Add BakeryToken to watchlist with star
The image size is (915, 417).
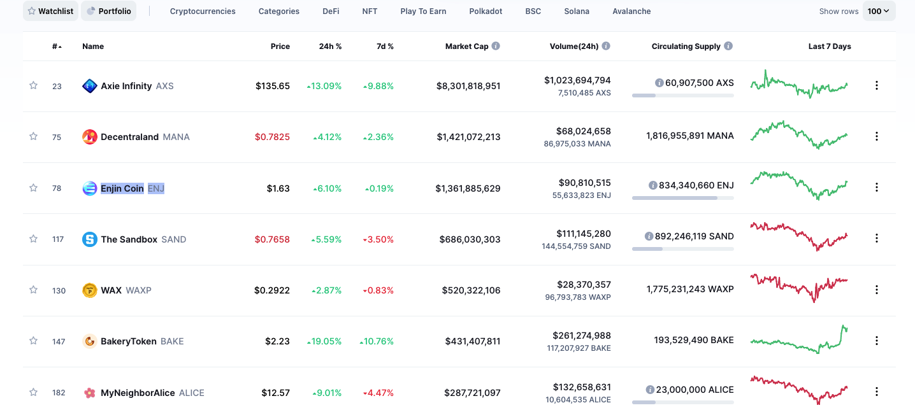coord(33,341)
